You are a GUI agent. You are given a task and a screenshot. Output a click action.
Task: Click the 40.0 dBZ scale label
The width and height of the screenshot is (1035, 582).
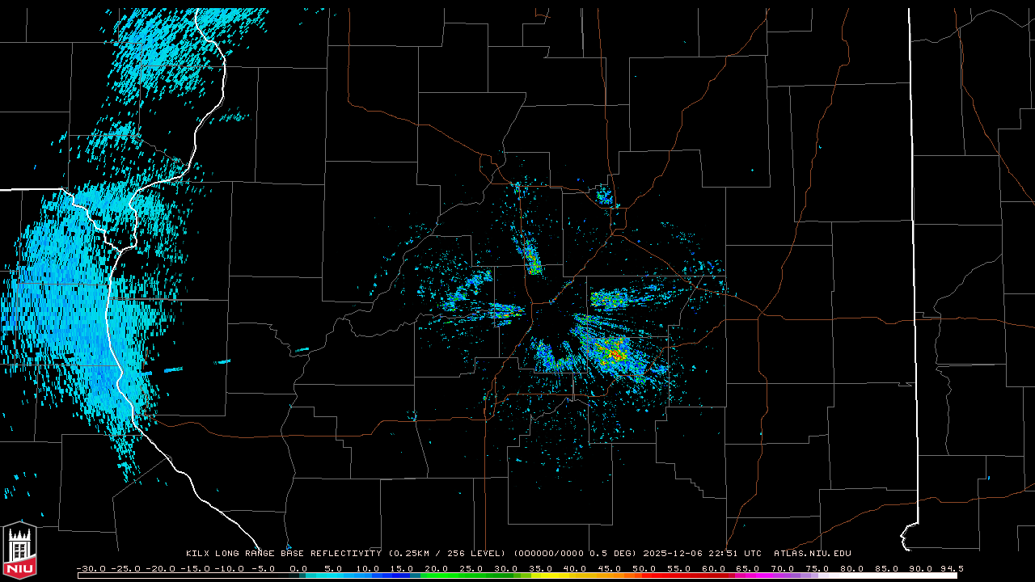click(575, 568)
